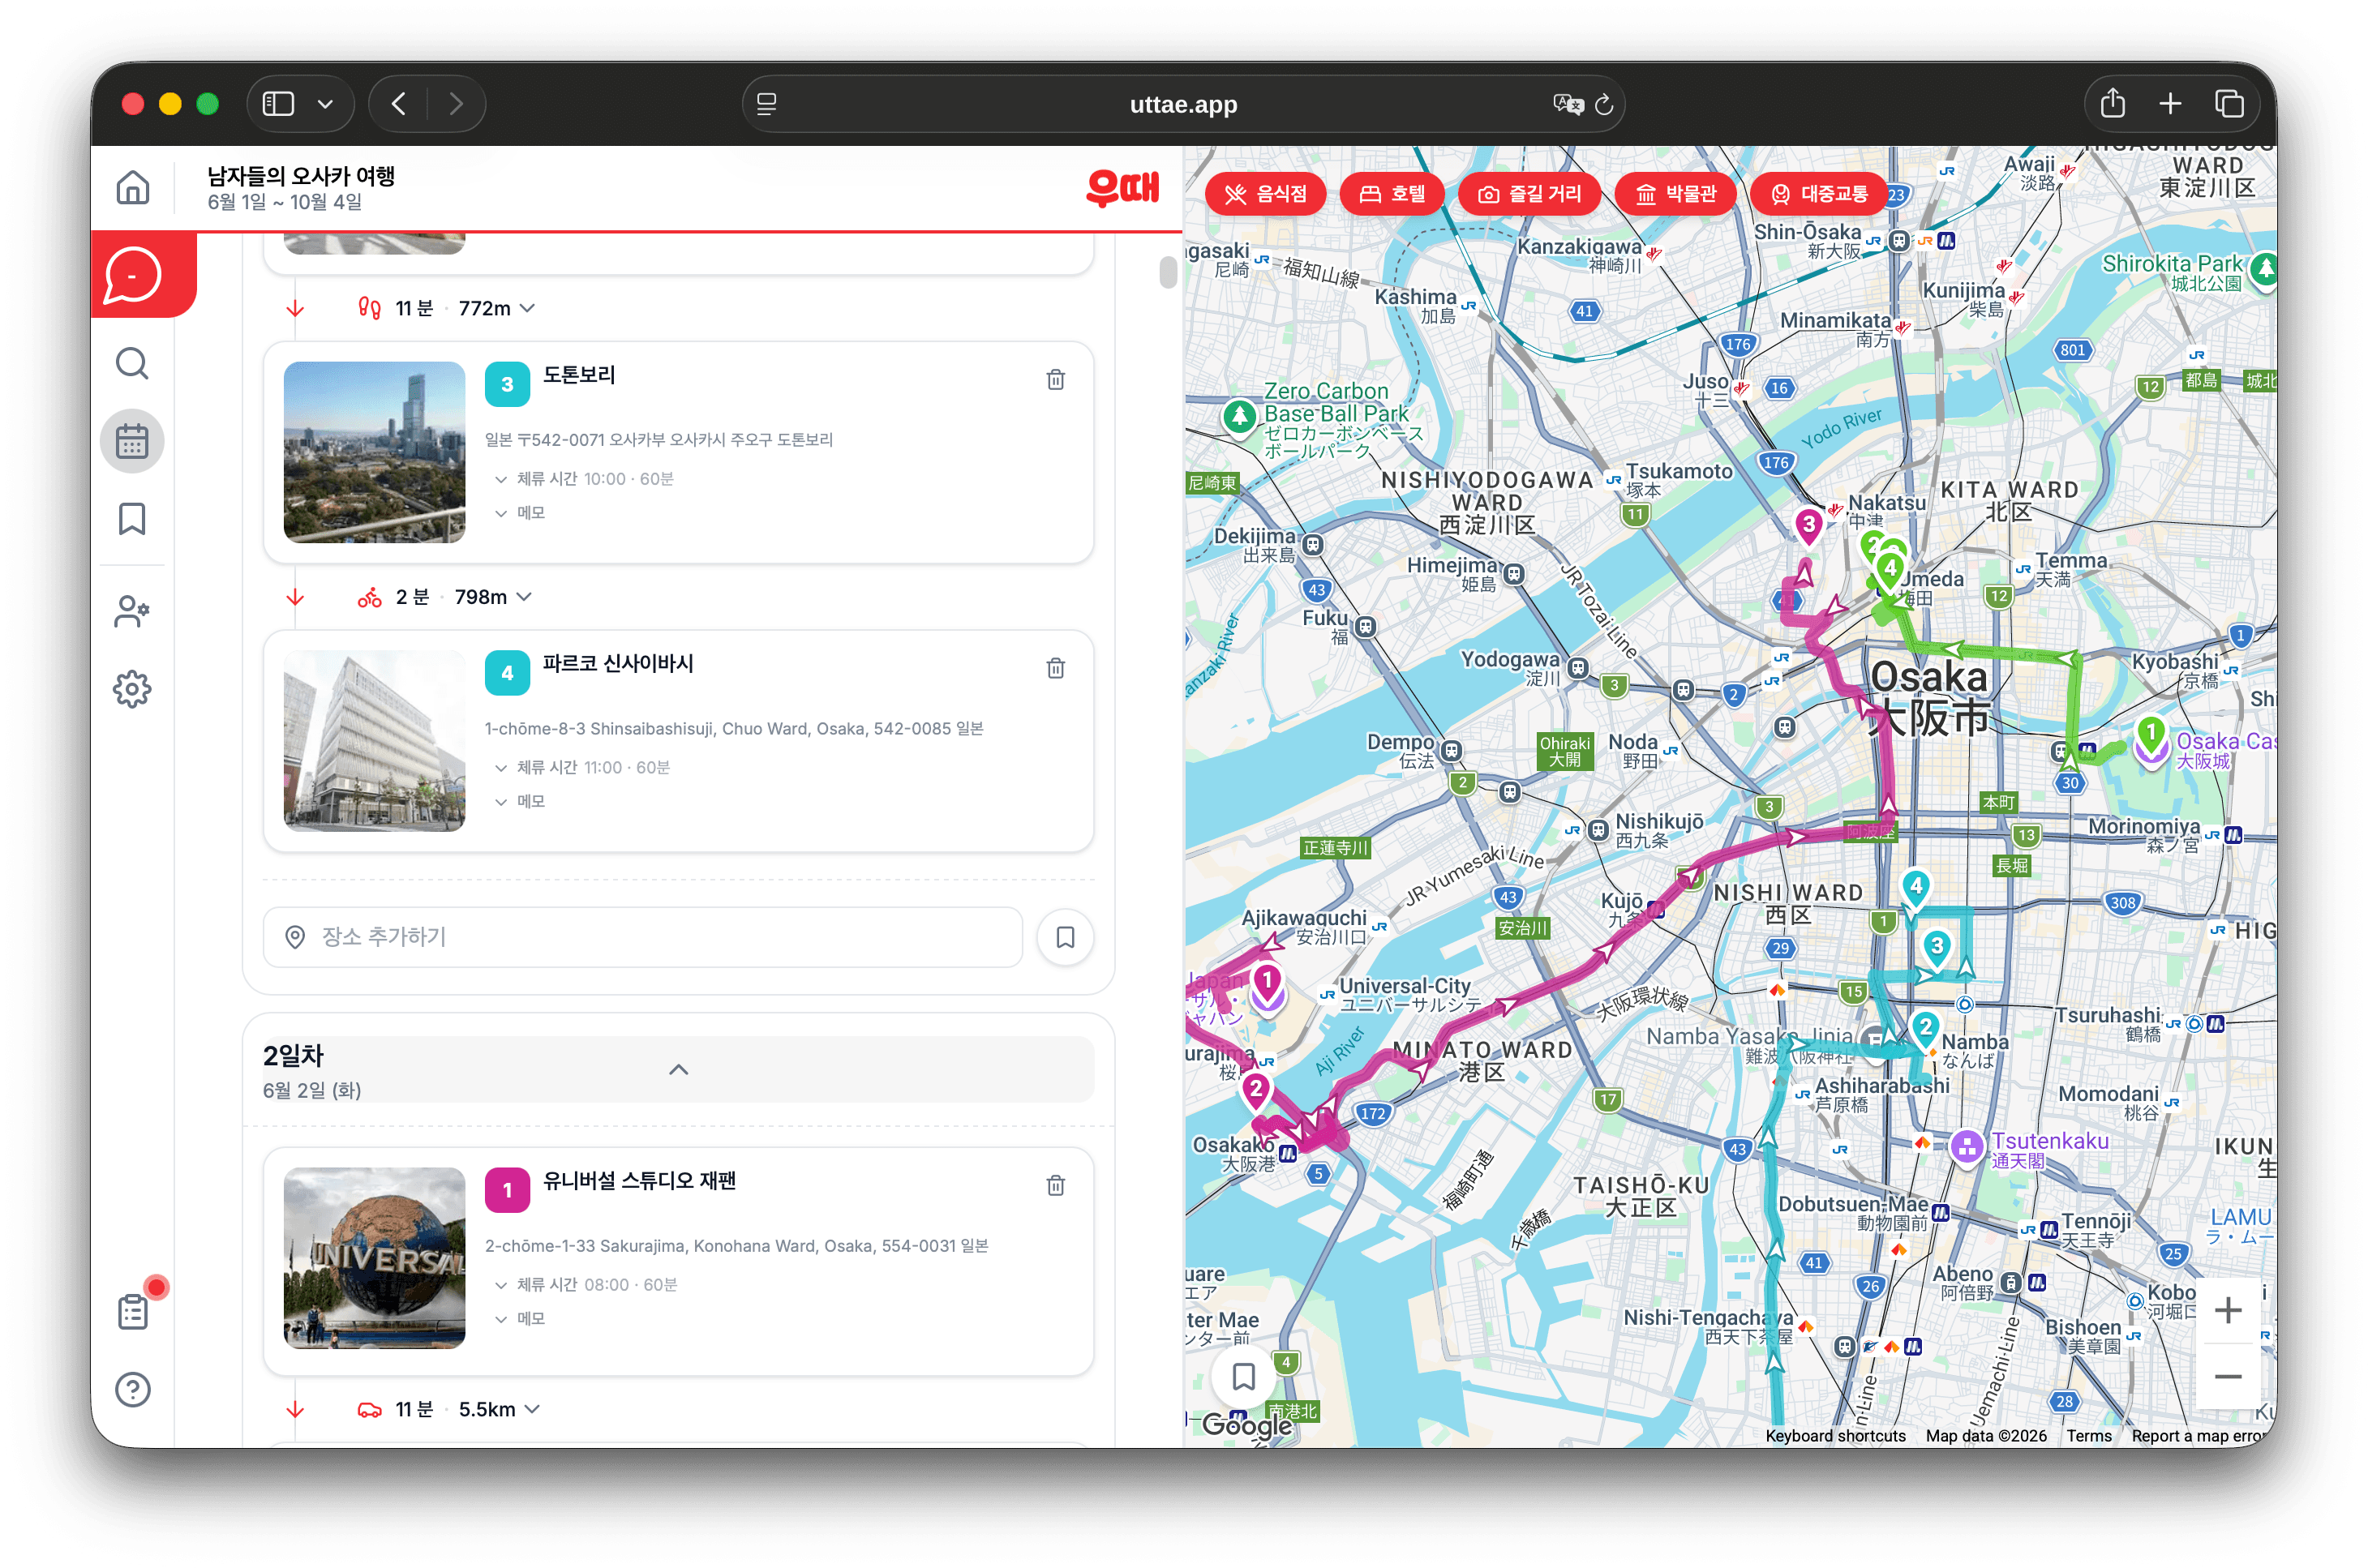Open the search icon in the sidebar
This screenshot has width=2368, height=1568.
pyautogui.click(x=132, y=363)
